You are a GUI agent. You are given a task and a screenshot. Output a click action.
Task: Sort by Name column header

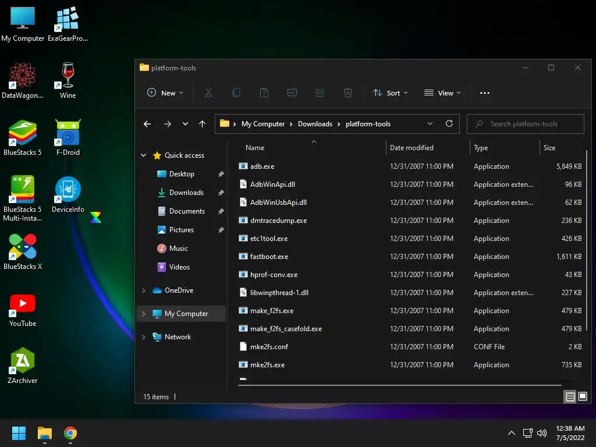(312, 147)
